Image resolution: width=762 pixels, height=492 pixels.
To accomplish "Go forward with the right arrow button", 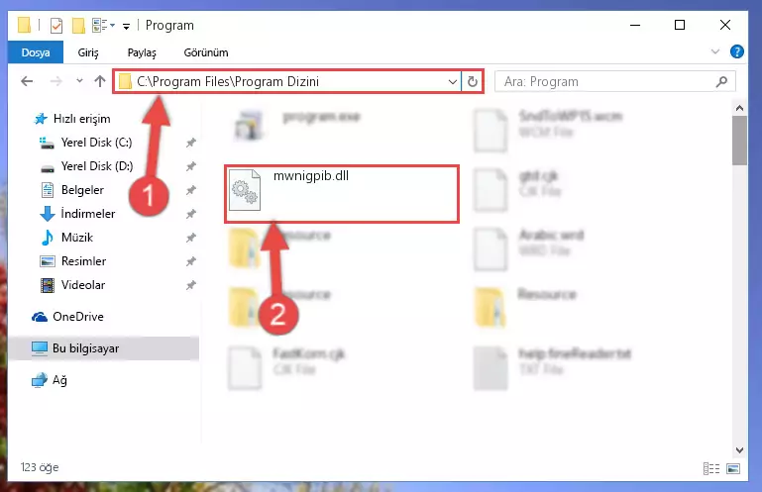I will coord(55,81).
